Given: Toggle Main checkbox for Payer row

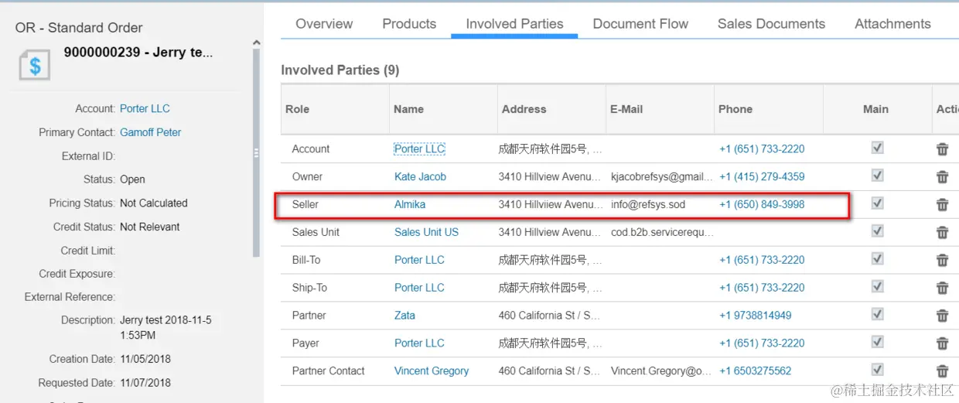Looking at the screenshot, I should click(877, 343).
